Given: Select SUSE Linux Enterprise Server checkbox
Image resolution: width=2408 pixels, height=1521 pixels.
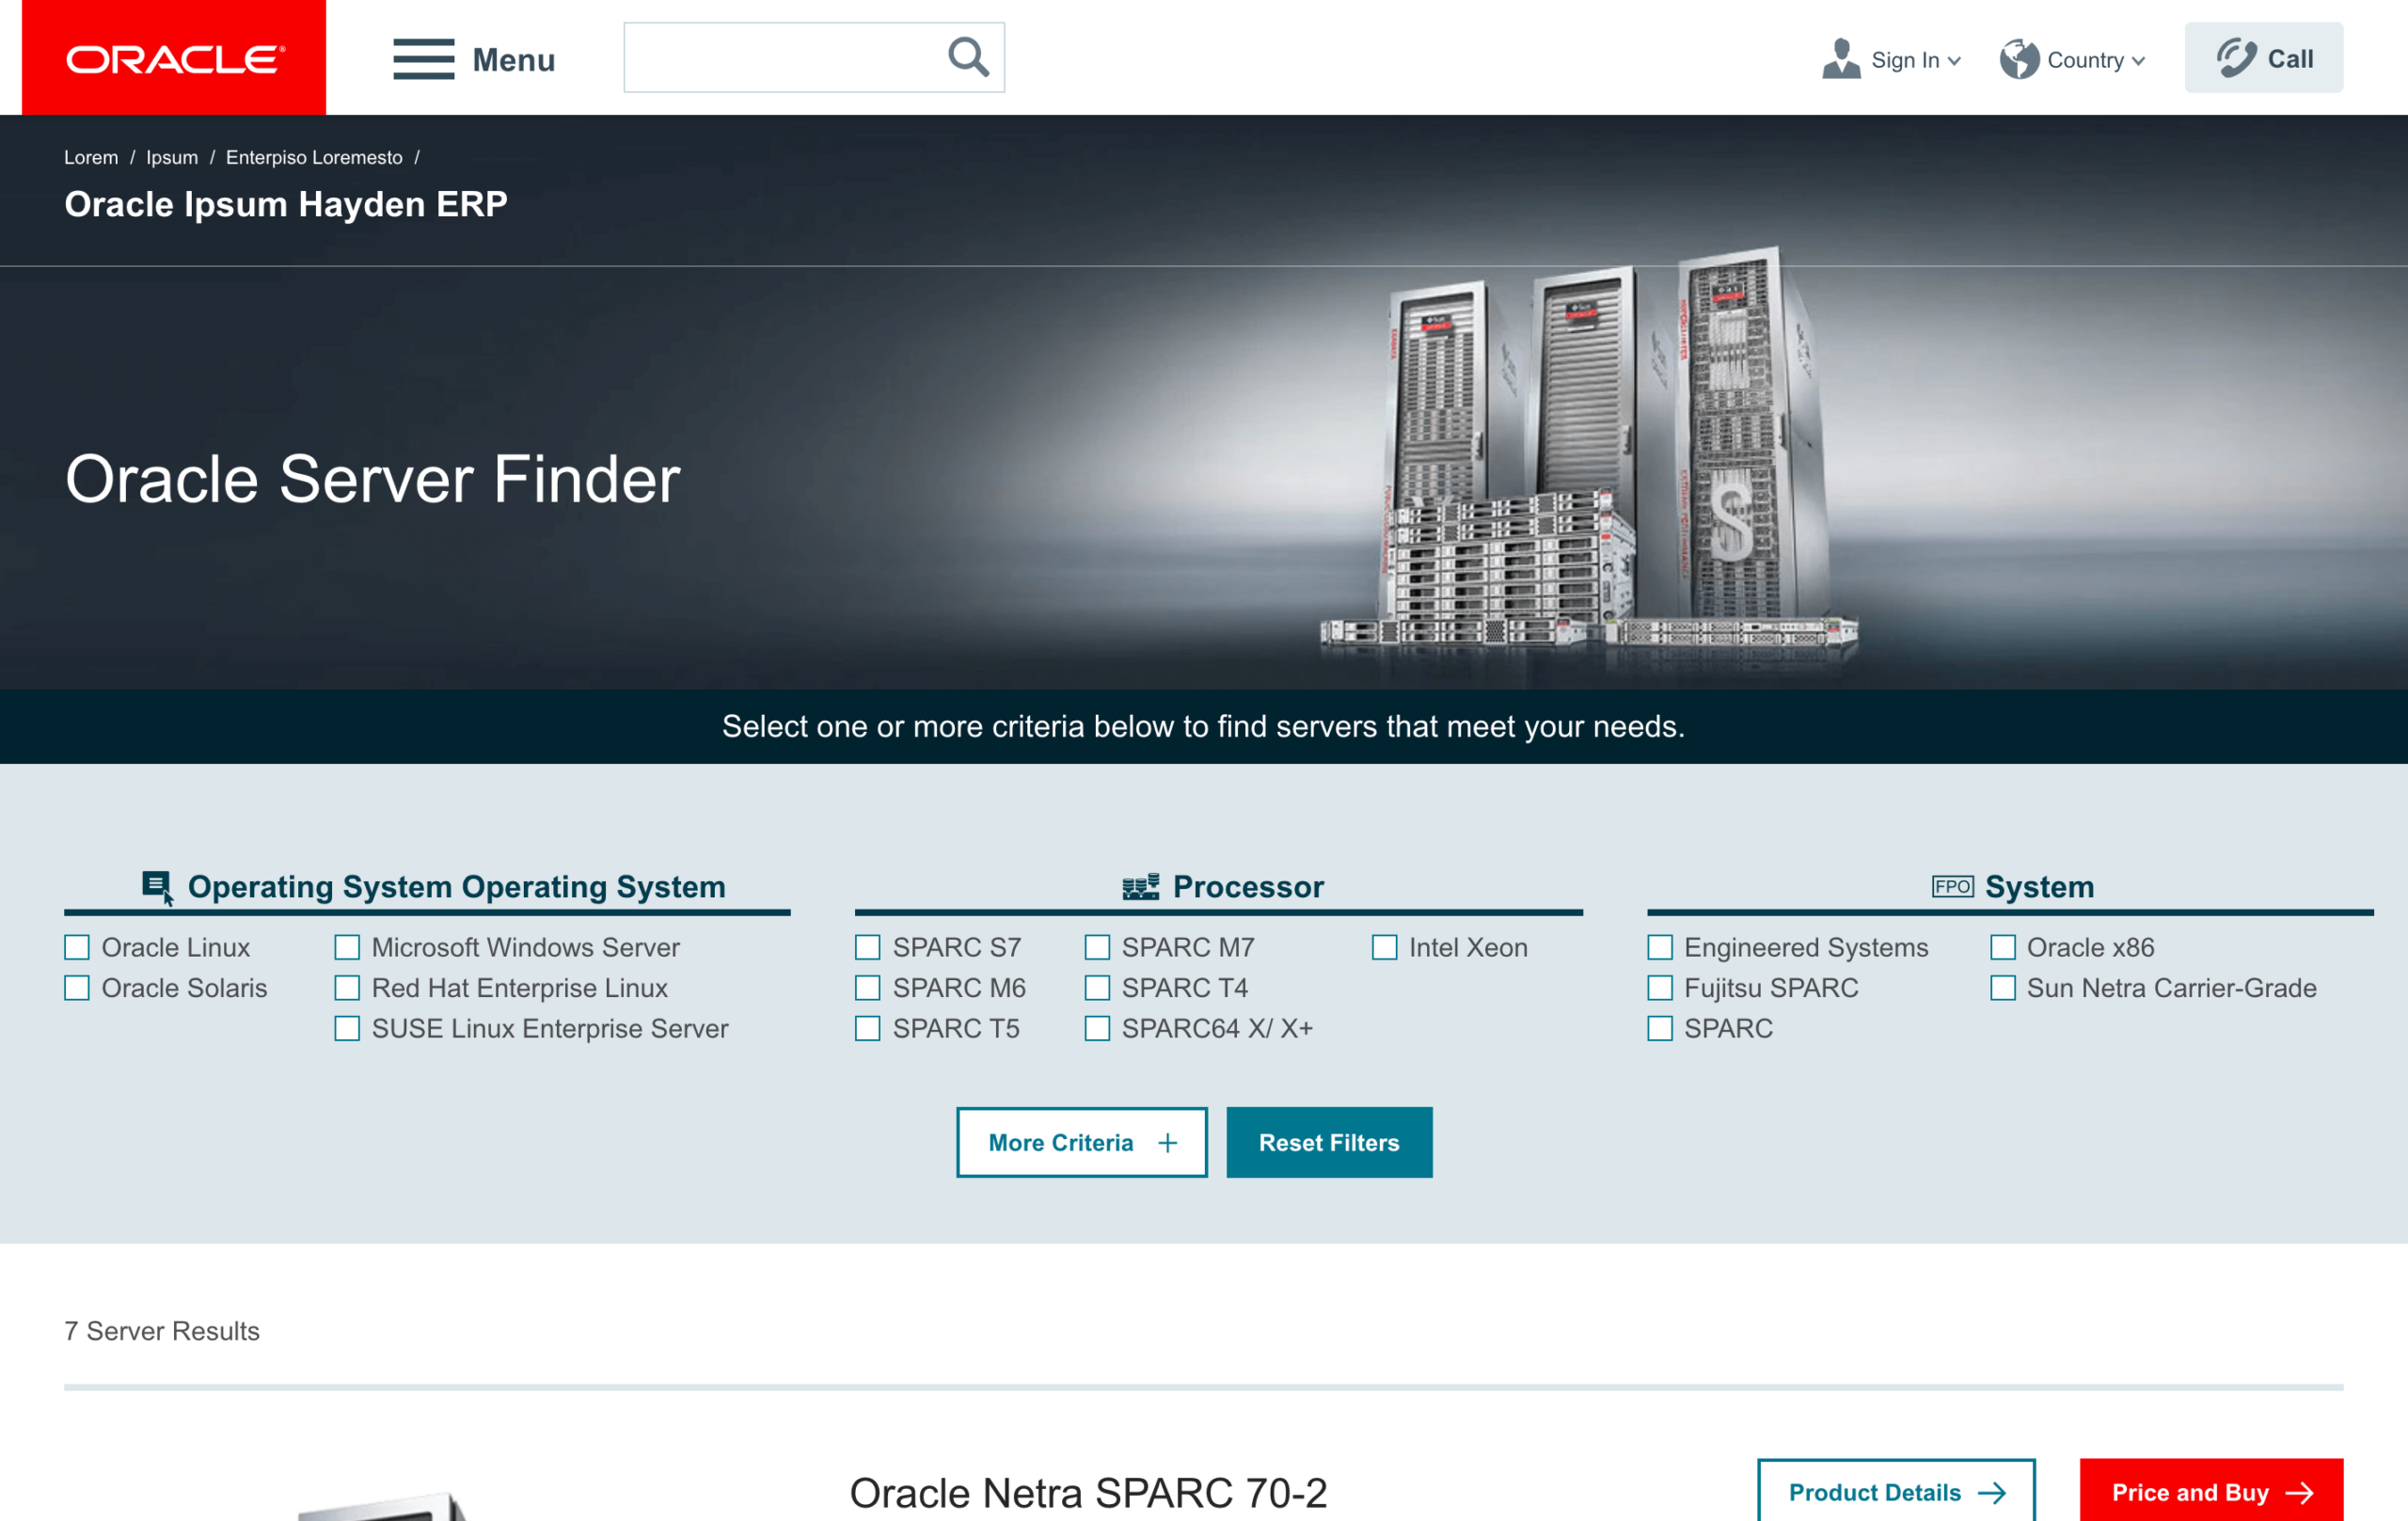Looking at the screenshot, I should point(347,1028).
